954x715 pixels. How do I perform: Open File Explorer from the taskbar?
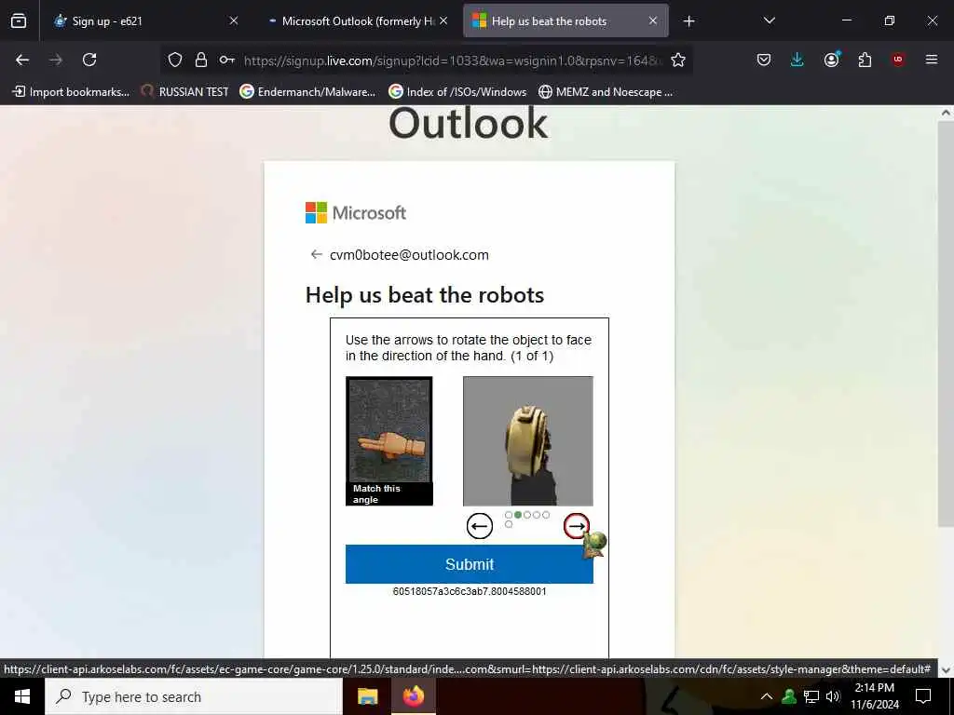(x=367, y=696)
